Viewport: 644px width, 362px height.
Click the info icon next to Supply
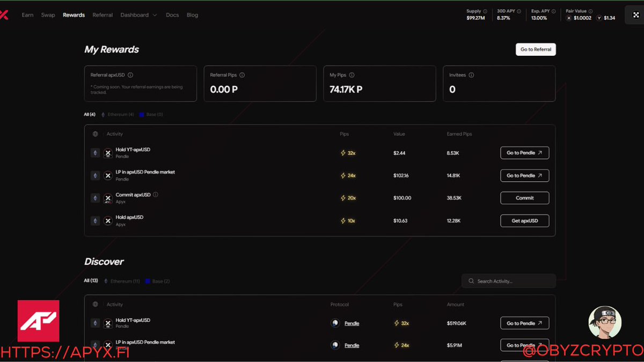pos(485,10)
